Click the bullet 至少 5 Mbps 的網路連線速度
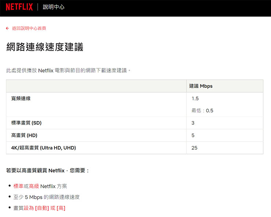This screenshot has height=217, width=271. pyautogui.click(x=47, y=197)
